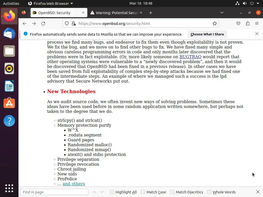This screenshot has height=197, width=263.
Task: Click 'Randomized malloc()' list item
Action: [90, 145]
